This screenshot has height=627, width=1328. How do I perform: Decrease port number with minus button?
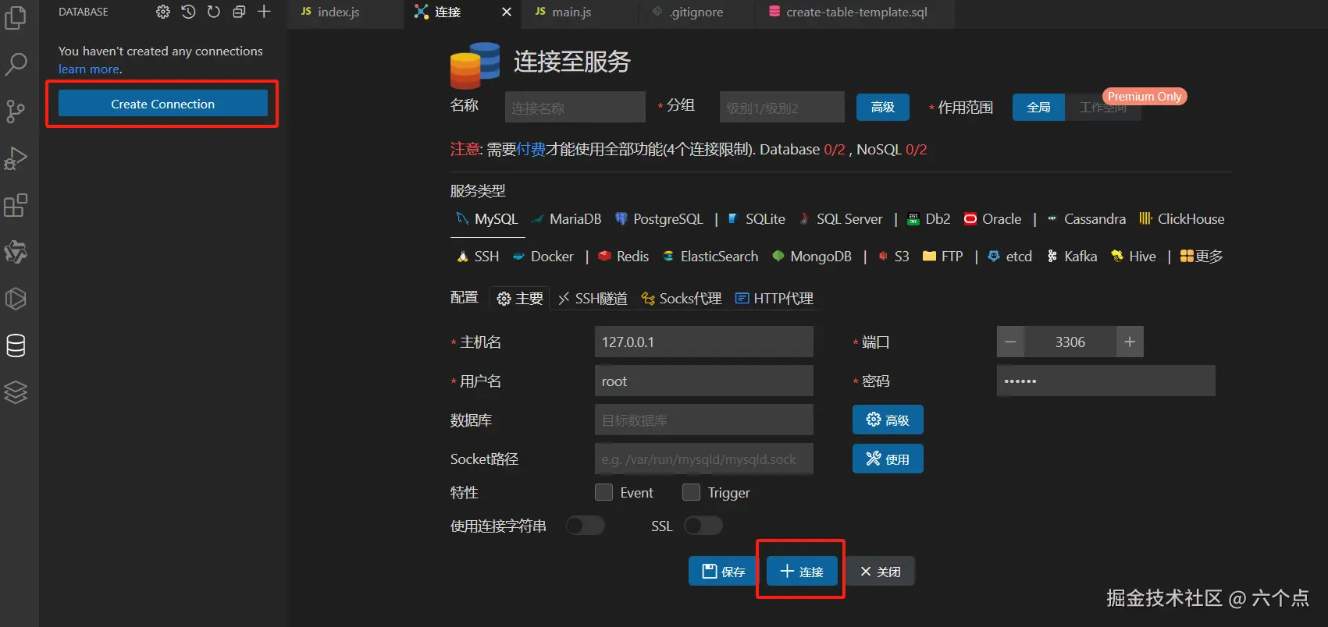(1010, 342)
